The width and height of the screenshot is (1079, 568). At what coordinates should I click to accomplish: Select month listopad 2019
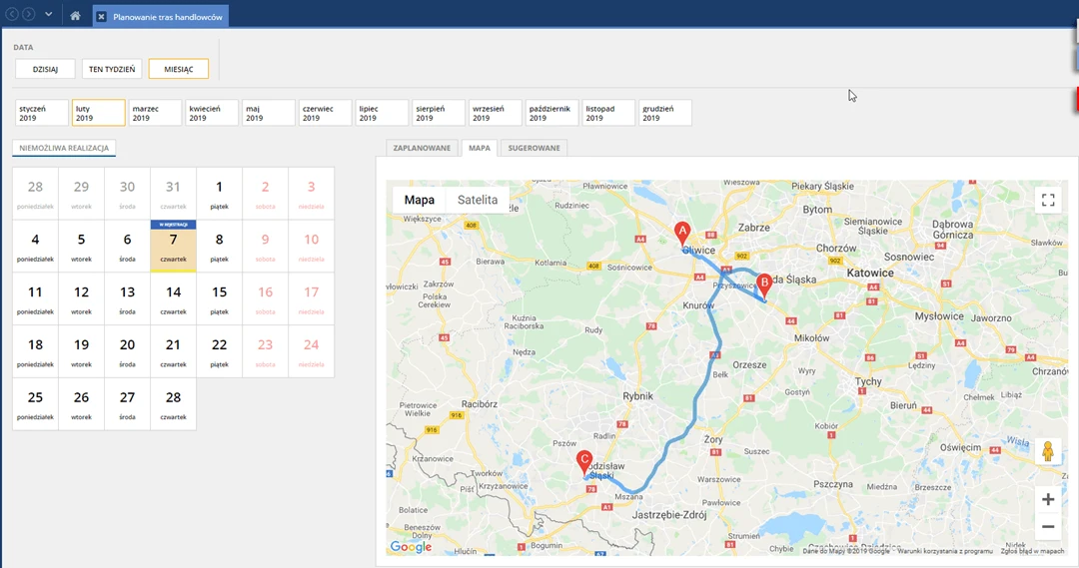pos(608,113)
